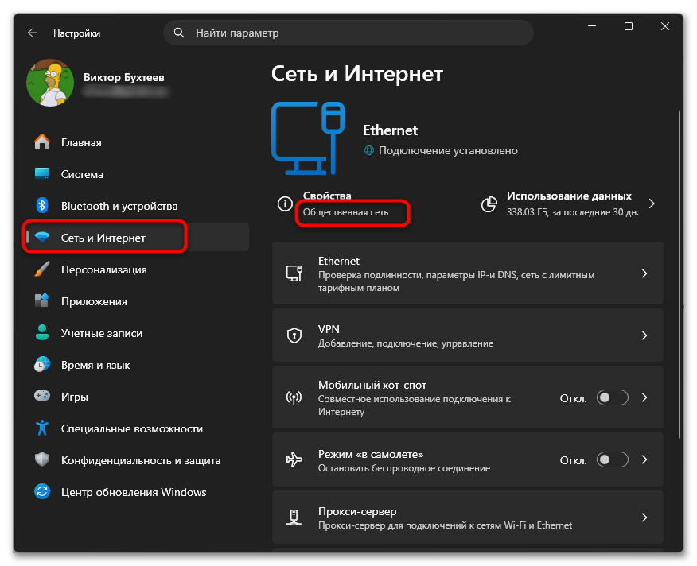
Task: Click the Учетные записи person icon
Action: point(42,333)
